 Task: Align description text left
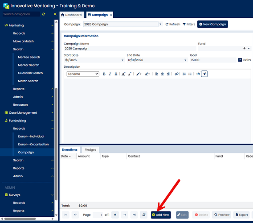[x=156, y=74]
